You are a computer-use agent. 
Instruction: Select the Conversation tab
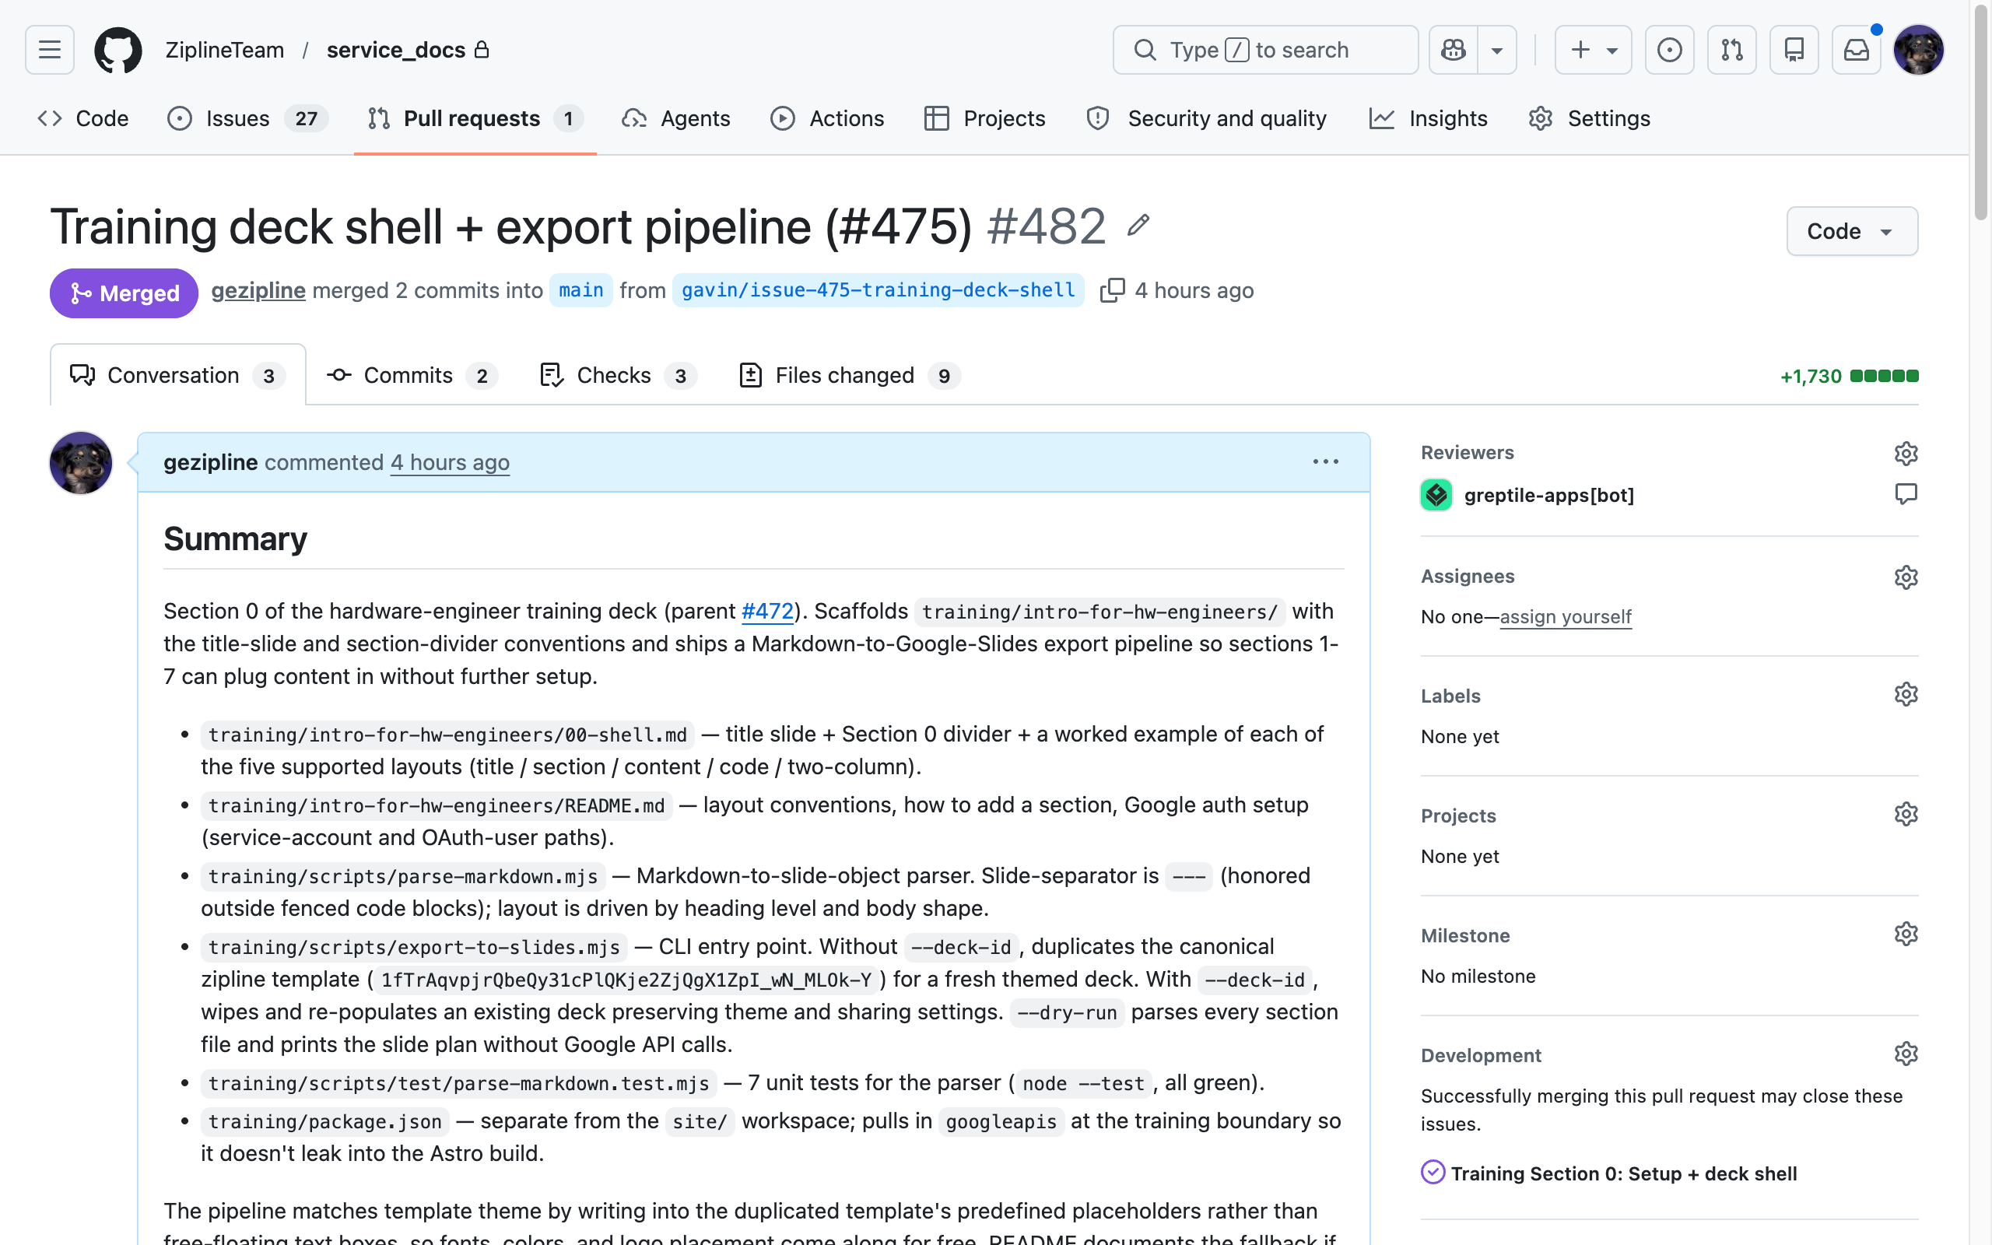click(177, 376)
